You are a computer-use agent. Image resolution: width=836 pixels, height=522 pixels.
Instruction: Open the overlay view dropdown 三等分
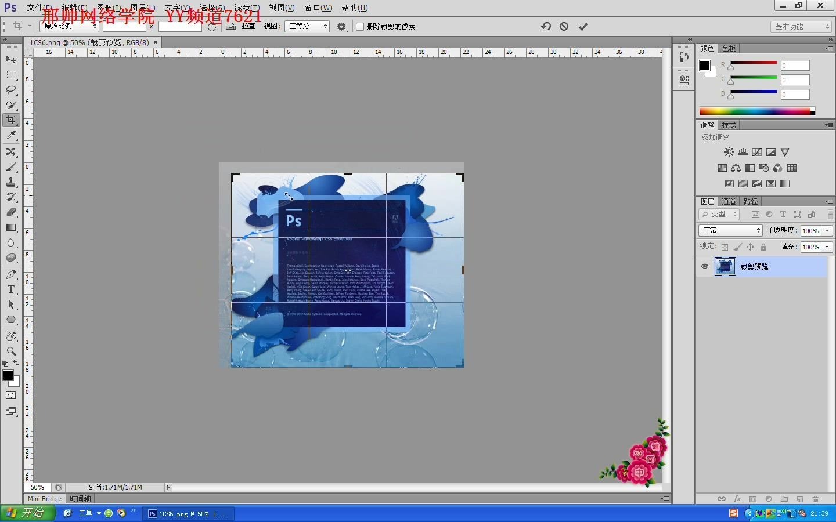tap(307, 26)
